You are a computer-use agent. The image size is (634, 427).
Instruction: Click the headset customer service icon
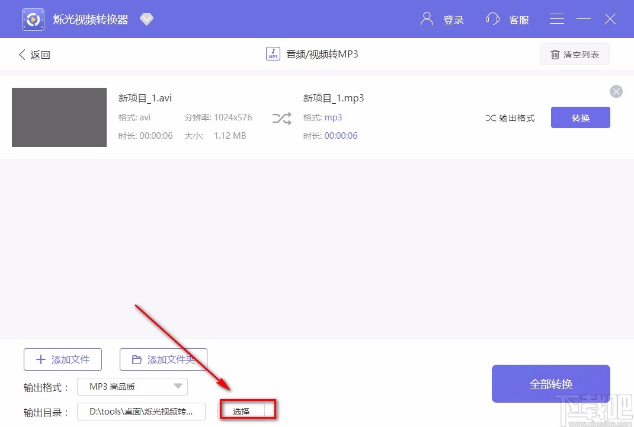[492, 18]
